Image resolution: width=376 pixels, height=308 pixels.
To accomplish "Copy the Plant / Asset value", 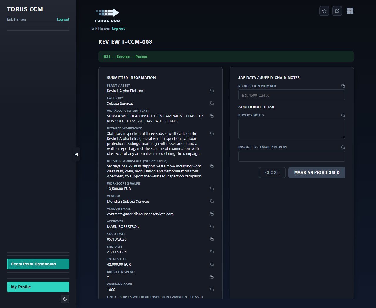I will click(211, 91).
